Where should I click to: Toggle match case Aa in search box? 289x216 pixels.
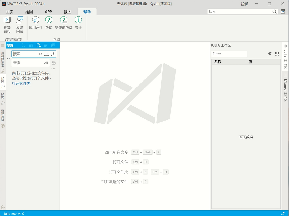coord(40,54)
